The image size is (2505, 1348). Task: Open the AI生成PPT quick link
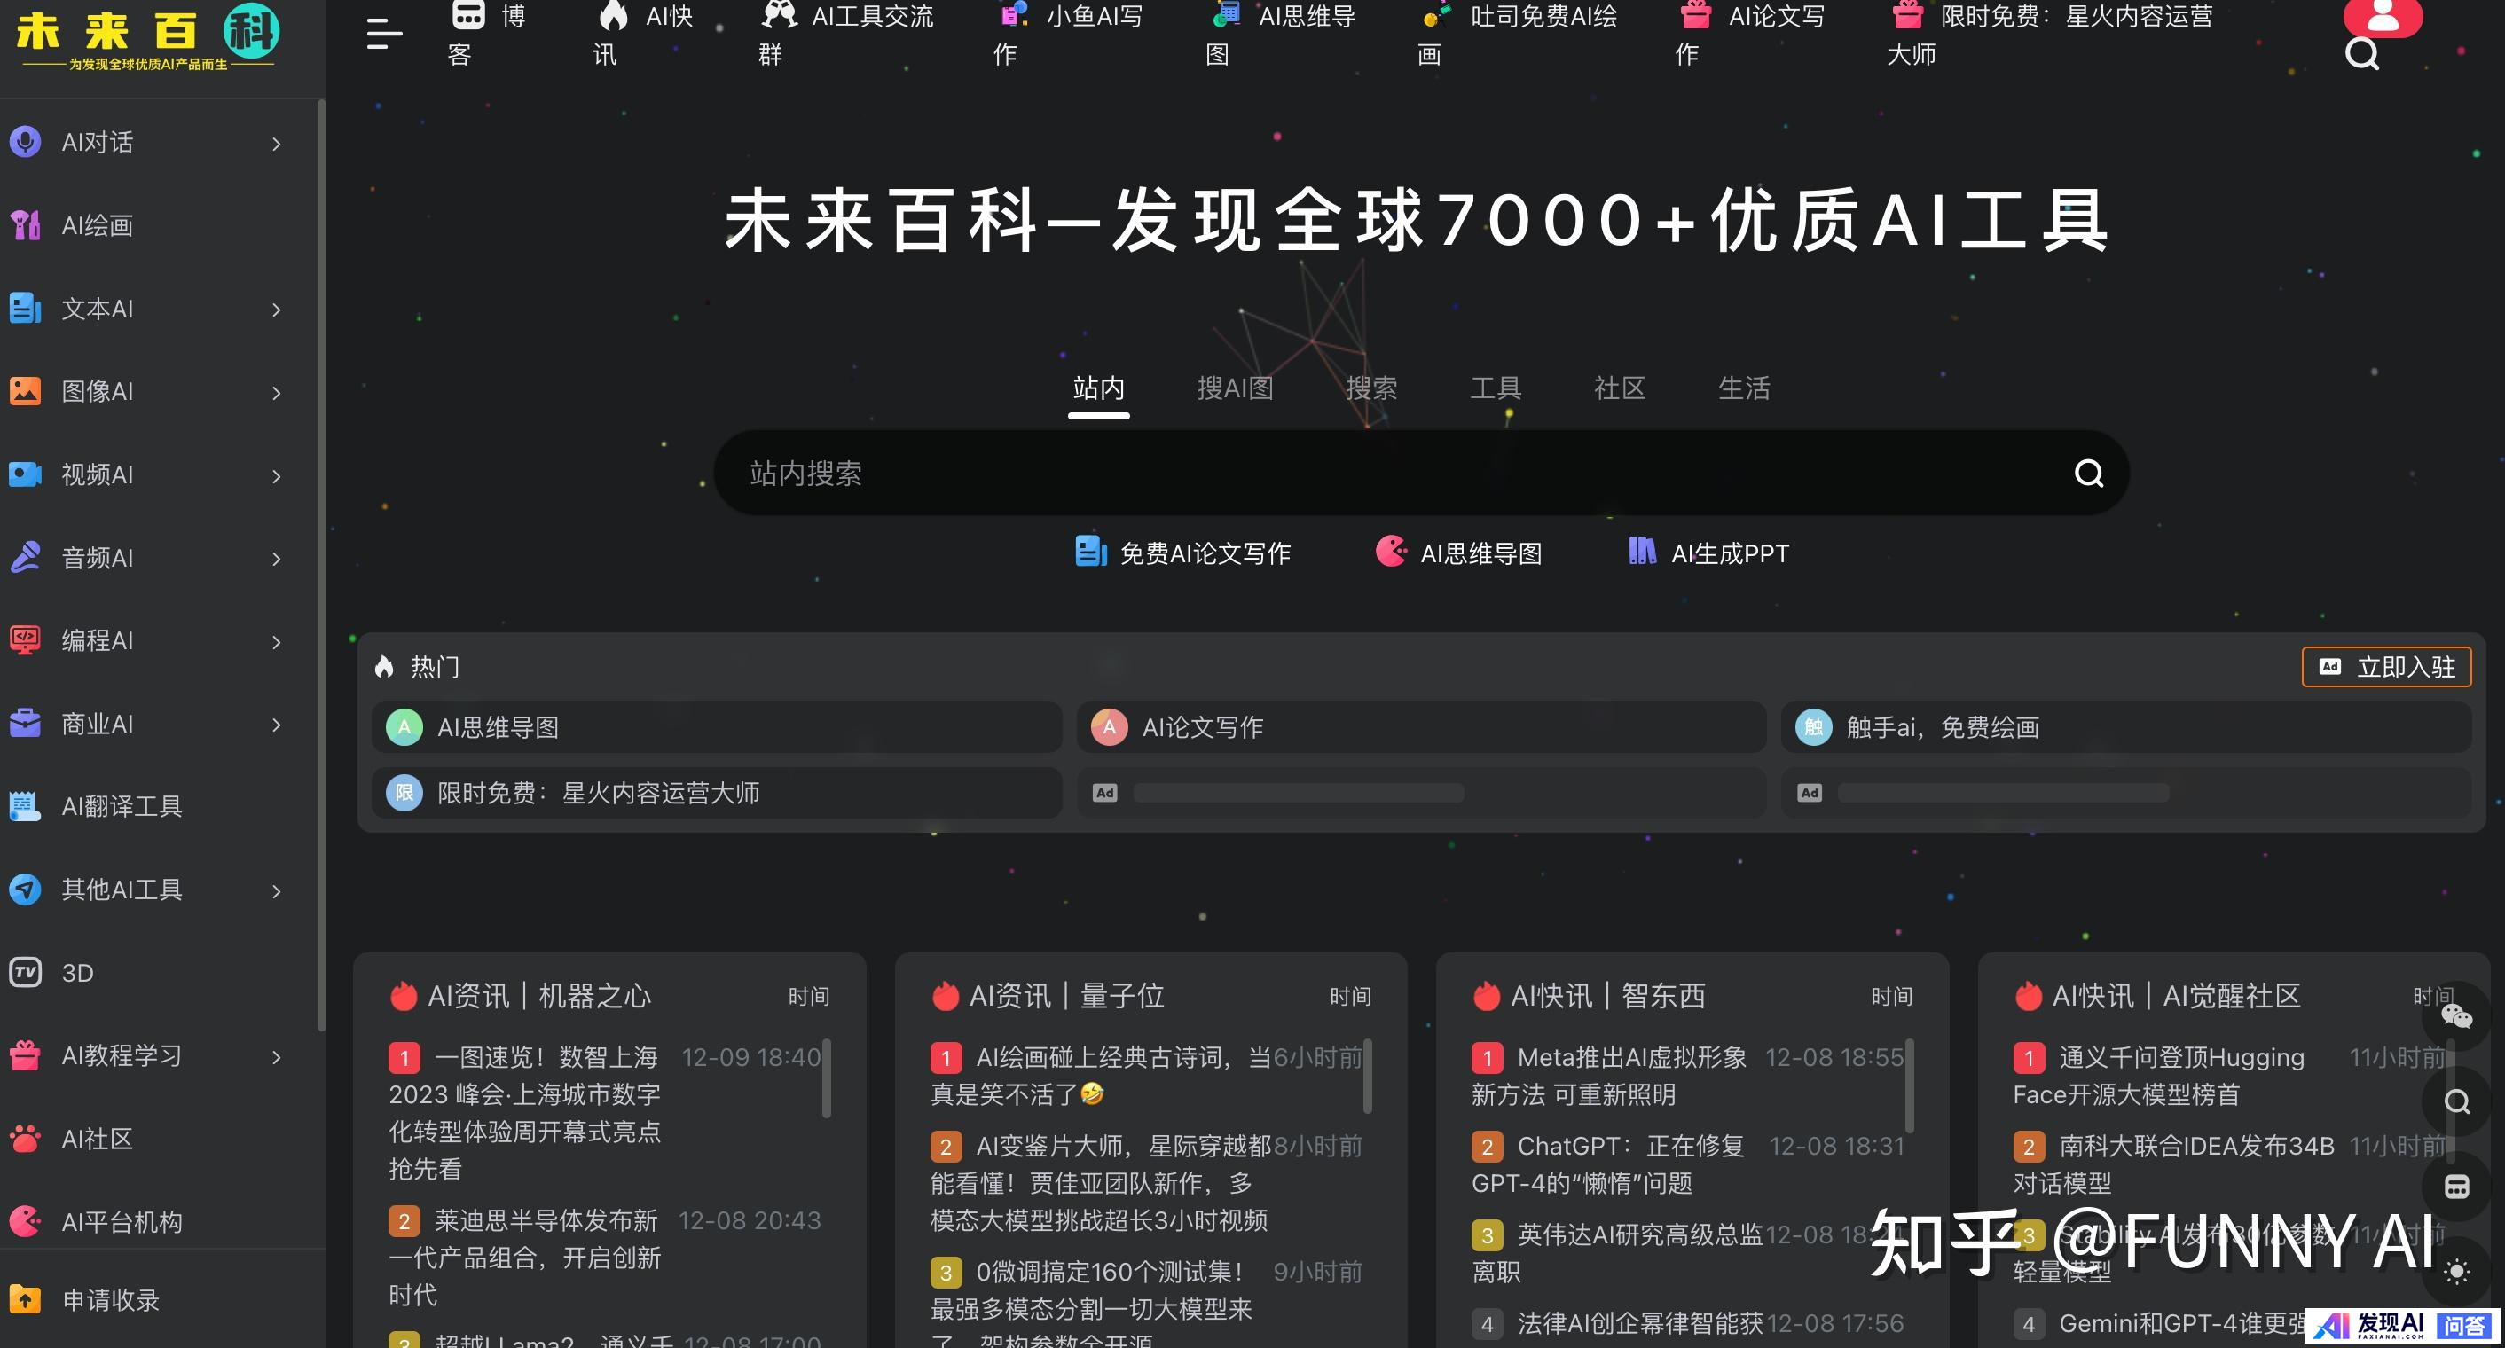point(1708,553)
